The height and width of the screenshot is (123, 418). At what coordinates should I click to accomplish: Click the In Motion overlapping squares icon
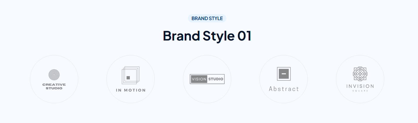(130, 75)
